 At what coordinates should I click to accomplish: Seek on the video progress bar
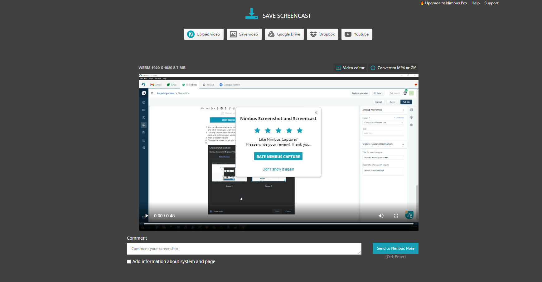point(278,224)
